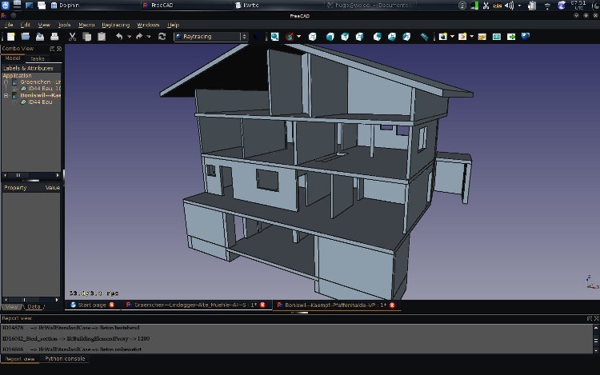Switch to the Tasks tab
Image resolution: width=600 pixels, height=375 pixels.
pyautogui.click(x=38, y=58)
